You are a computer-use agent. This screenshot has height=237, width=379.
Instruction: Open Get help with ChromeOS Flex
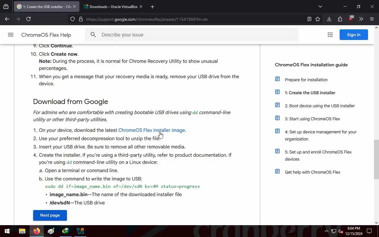tap(312, 172)
